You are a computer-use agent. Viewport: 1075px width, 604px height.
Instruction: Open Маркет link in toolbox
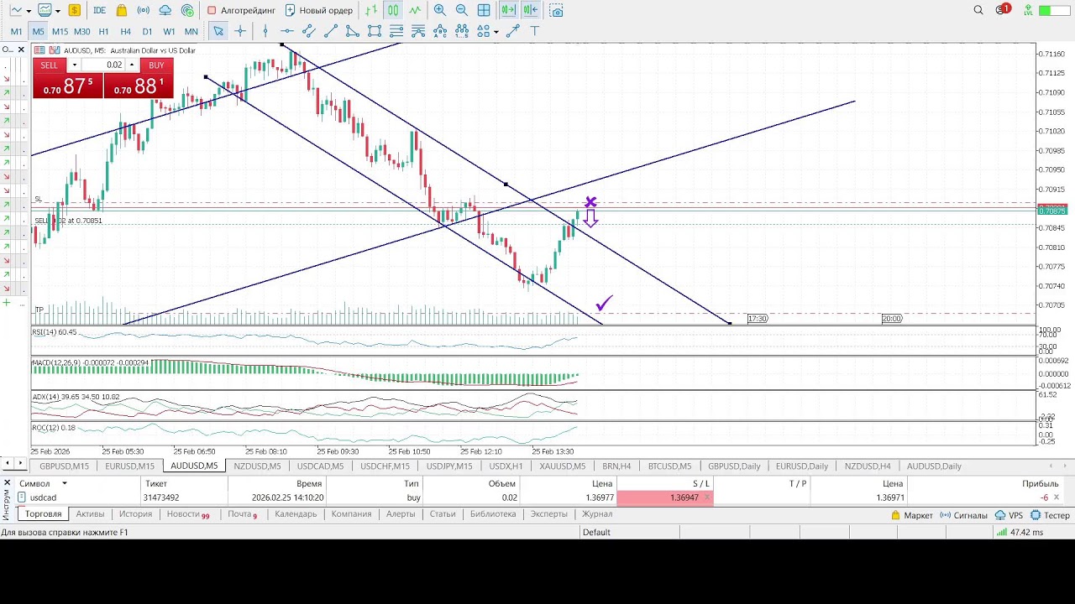coord(912,515)
